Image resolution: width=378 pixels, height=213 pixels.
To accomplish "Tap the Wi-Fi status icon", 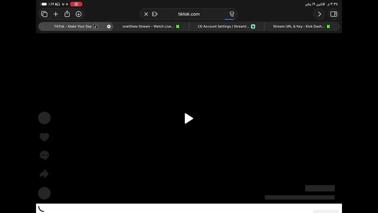I will (63, 4).
